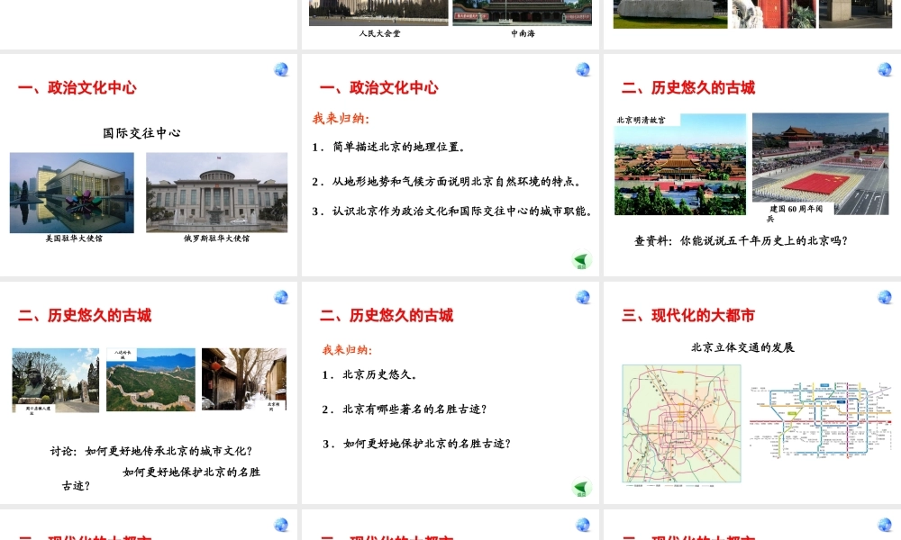Screen dimensions: 901x540
Task: Click line 1. 简单描述北京的地理位置
Action: [x=388, y=148]
